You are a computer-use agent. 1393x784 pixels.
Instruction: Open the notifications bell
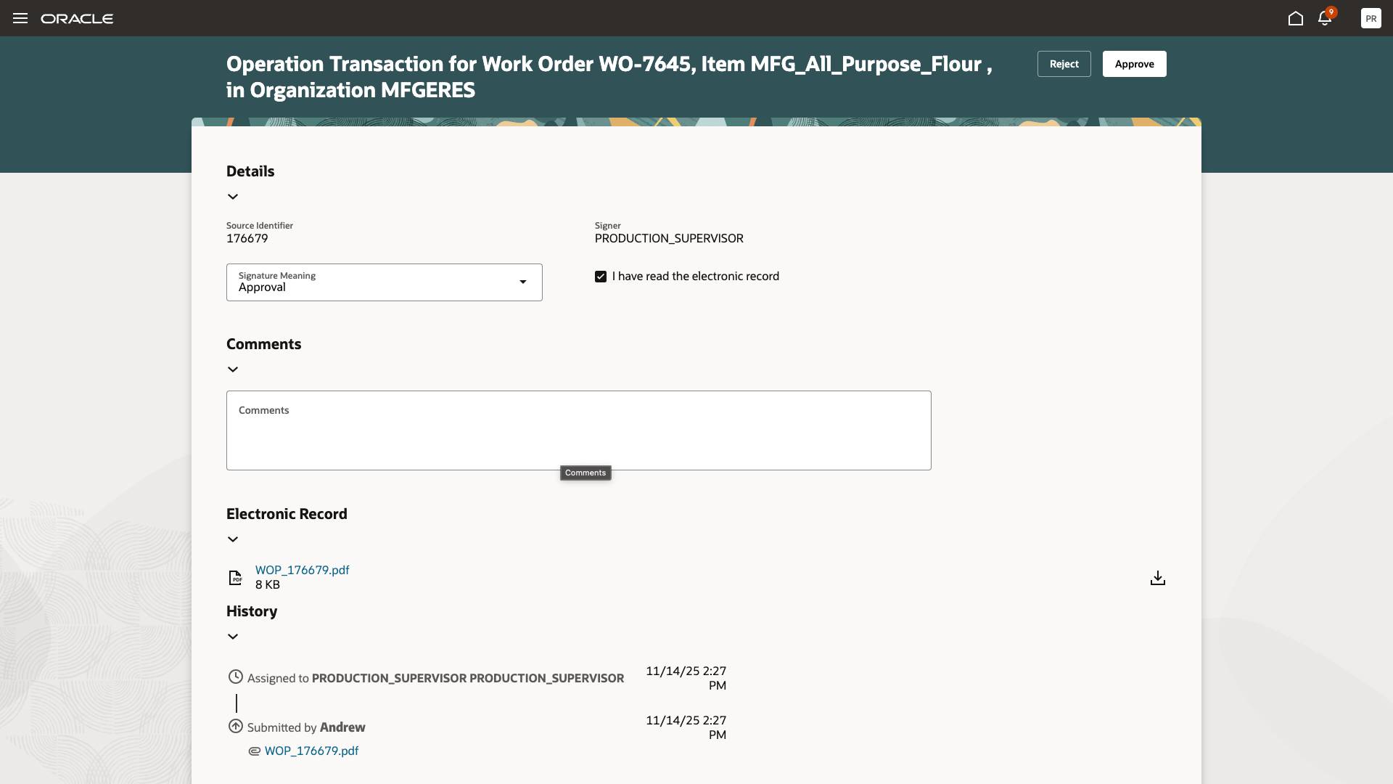1325,19
